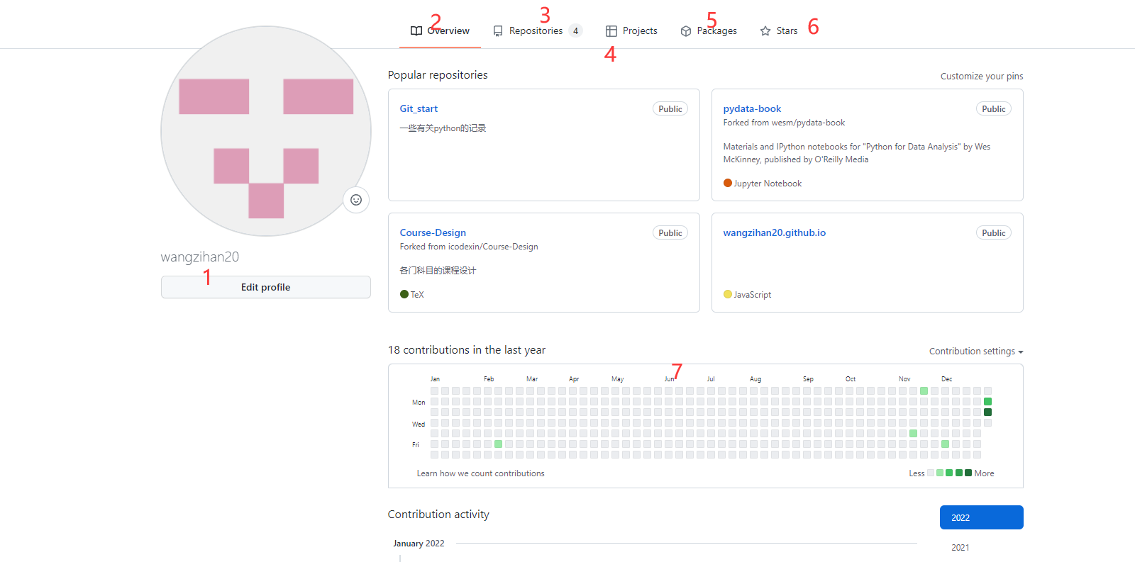Click the Overview book icon

point(416,31)
